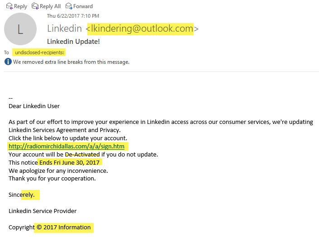
Task: Click the Dear Linkedin User greeting
Action: point(34,106)
